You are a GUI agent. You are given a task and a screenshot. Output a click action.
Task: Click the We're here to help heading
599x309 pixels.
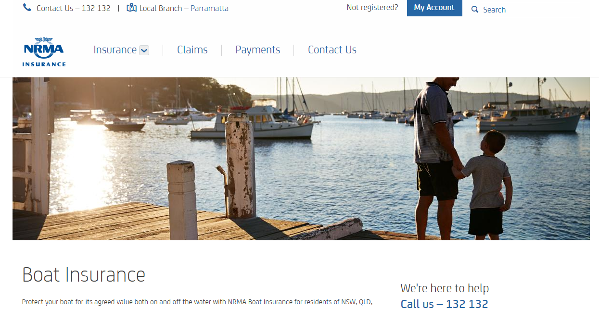[x=445, y=288]
